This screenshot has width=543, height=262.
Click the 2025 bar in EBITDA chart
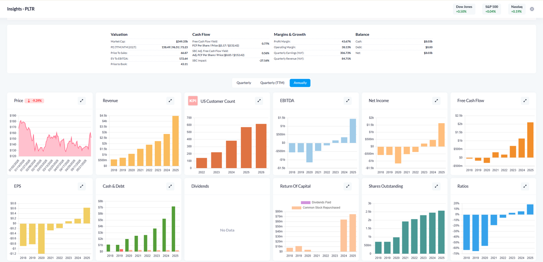pos(352,131)
